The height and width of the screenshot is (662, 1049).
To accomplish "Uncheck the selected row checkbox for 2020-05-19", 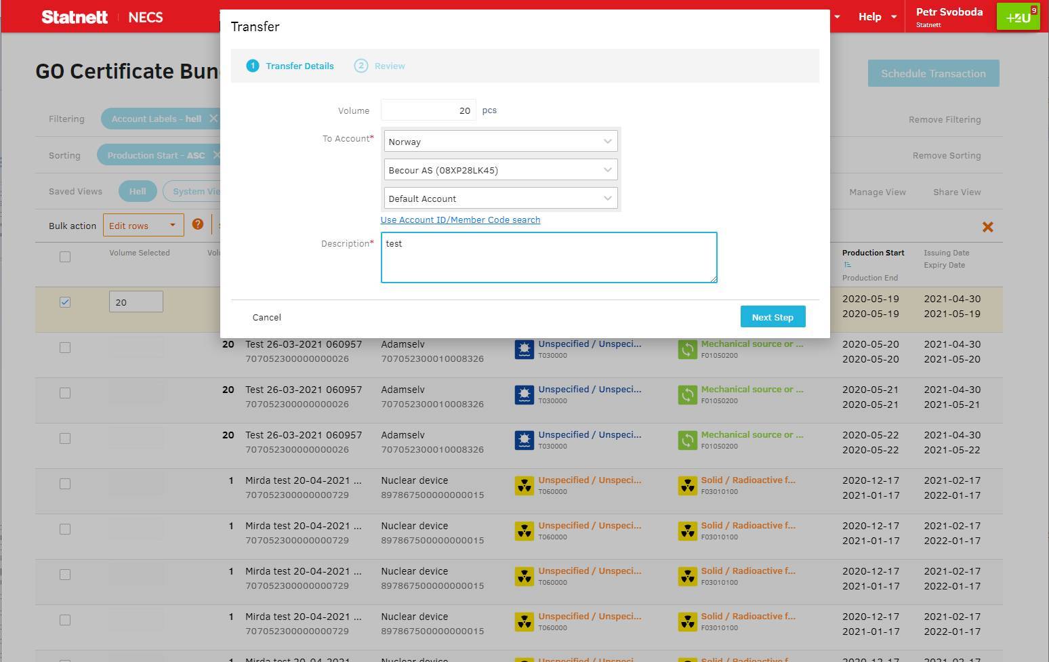I will tap(65, 302).
